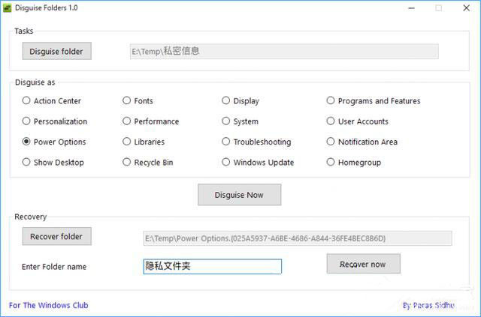The image size is (481, 317).
Task: Select Fonts as the disguise
Action: (x=127, y=101)
